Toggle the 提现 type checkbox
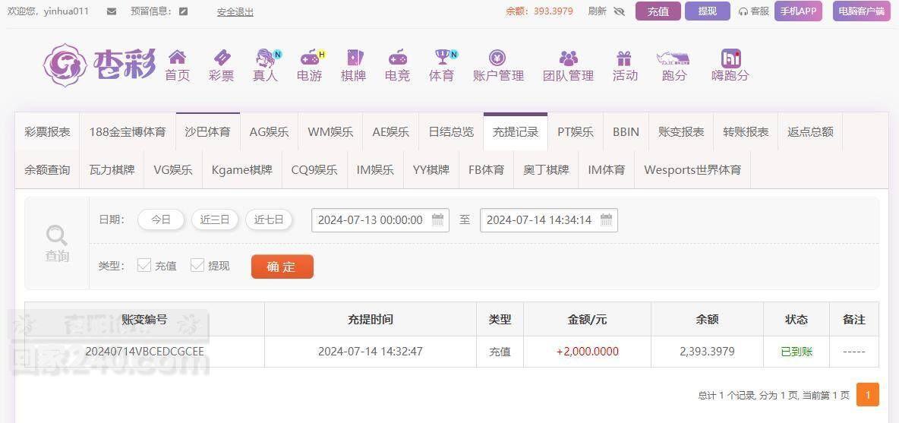The height and width of the screenshot is (423, 899). [x=197, y=265]
